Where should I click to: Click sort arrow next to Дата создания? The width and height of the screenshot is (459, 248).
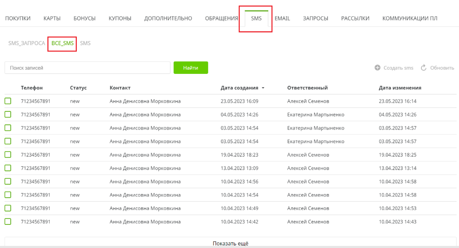[x=263, y=88]
